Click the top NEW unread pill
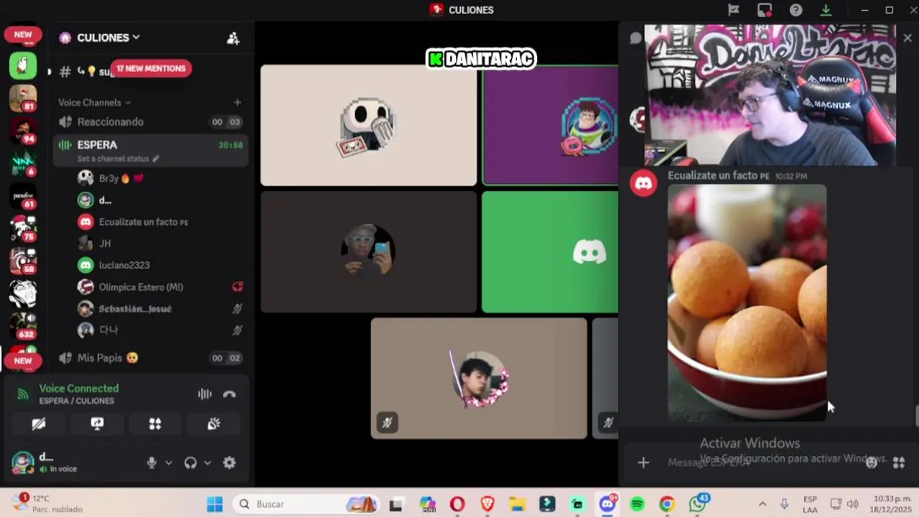The width and height of the screenshot is (919, 517). coord(23,34)
